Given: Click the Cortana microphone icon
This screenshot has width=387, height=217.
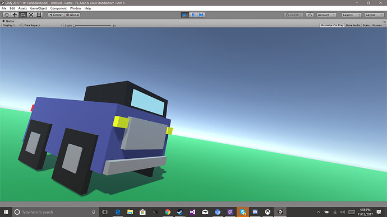Looking at the screenshot, I should [94, 212].
